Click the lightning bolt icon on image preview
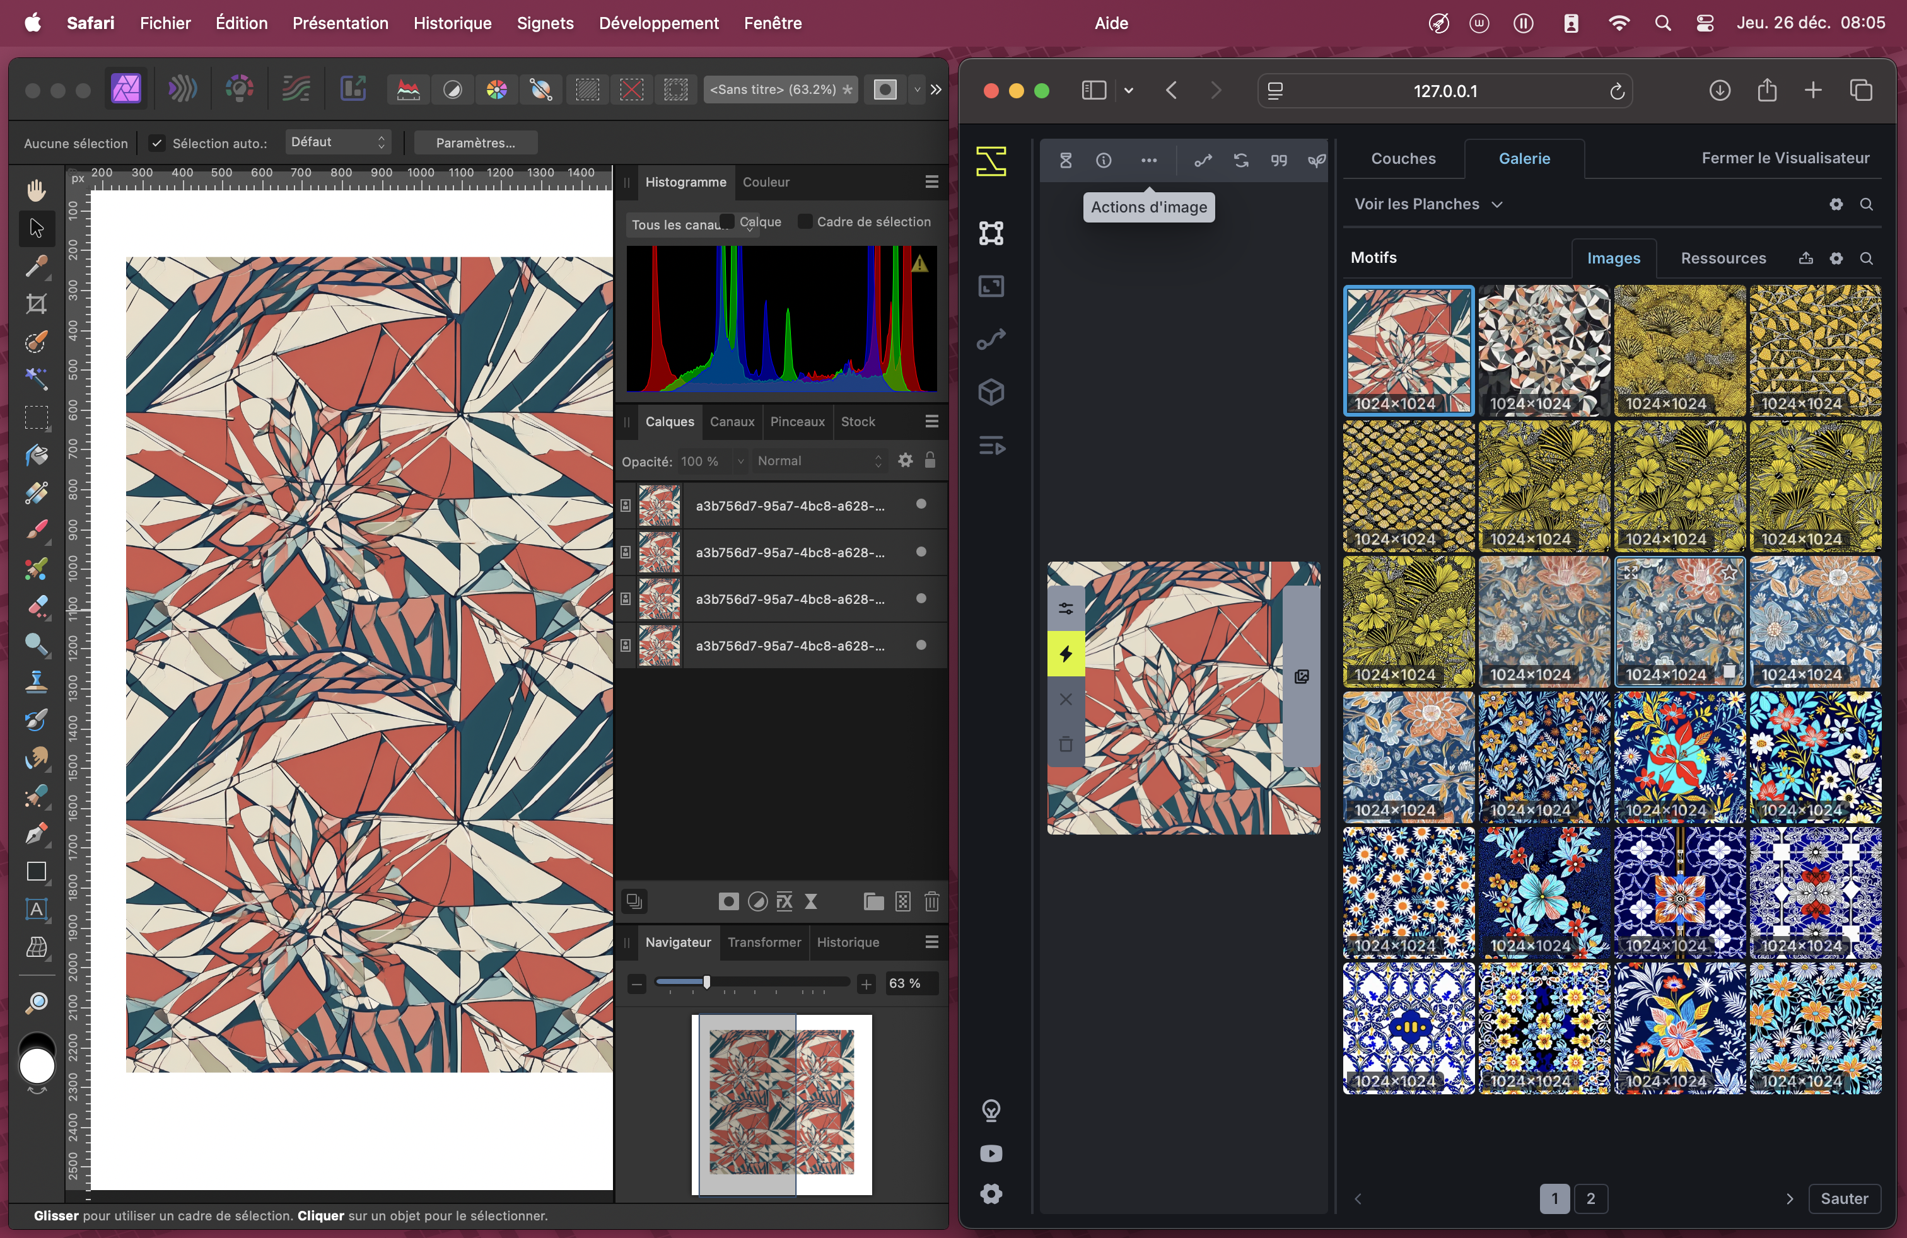 point(1066,654)
